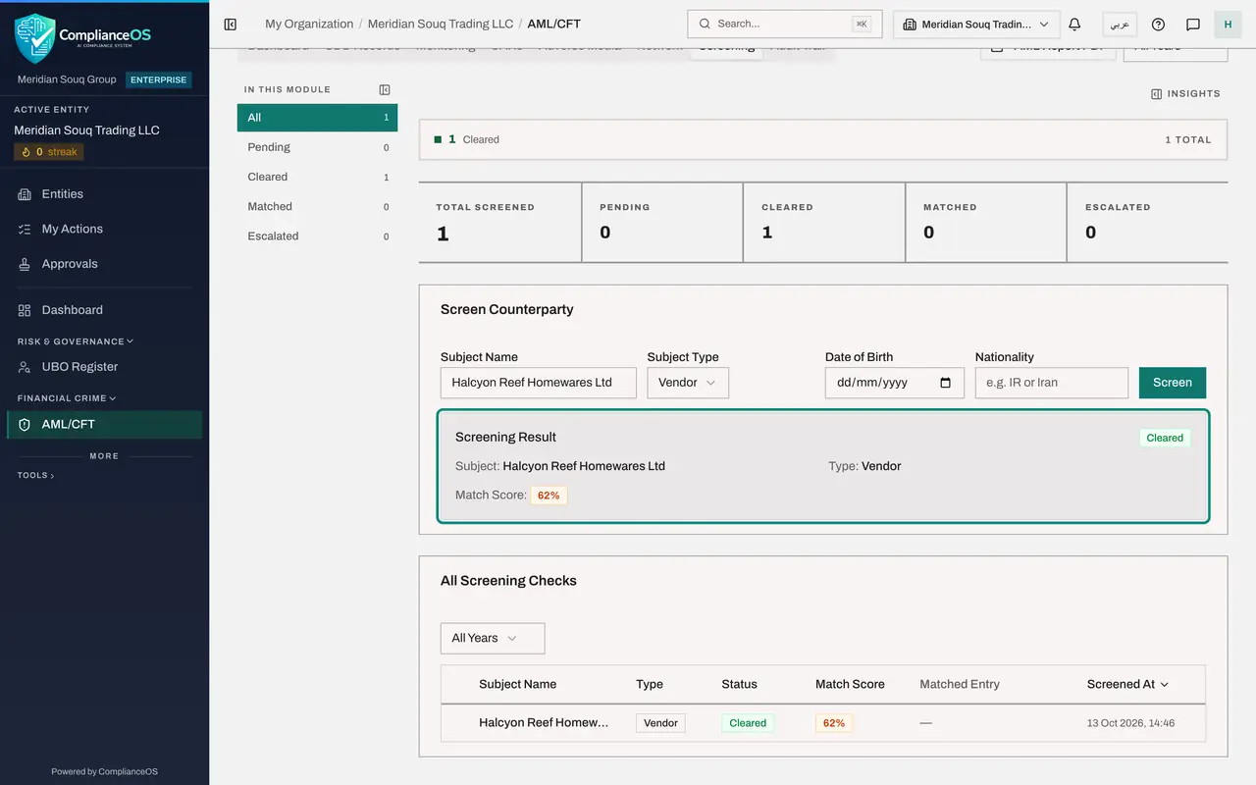Collapse the main sidebar using the top panel icon
The height and width of the screenshot is (785, 1256).
point(231,24)
